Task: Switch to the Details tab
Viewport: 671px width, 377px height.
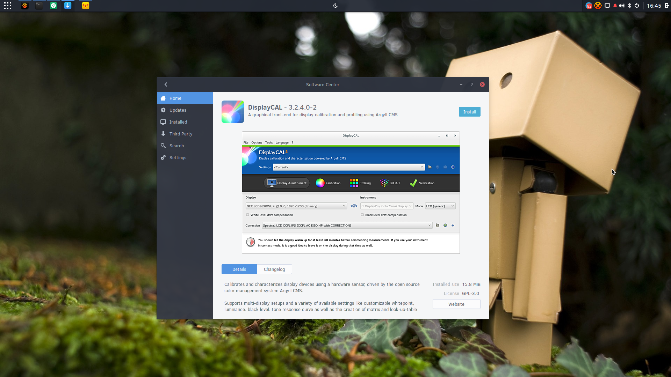Action: click(239, 269)
